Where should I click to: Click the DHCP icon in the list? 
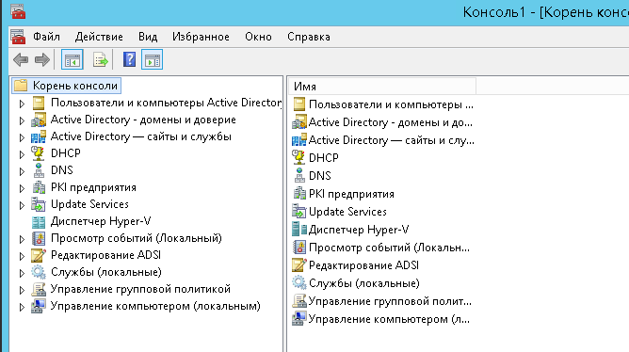(x=299, y=157)
